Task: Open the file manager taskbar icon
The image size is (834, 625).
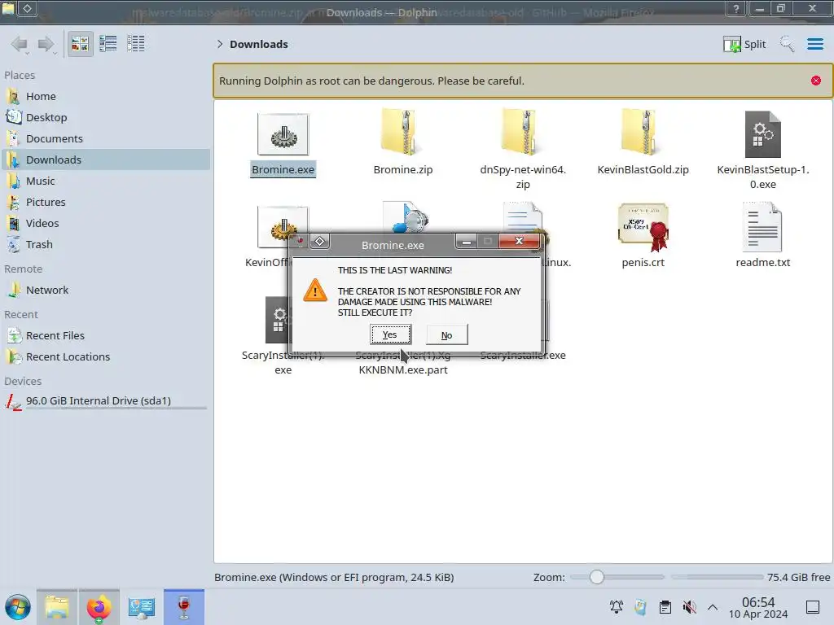Action: (57, 607)
